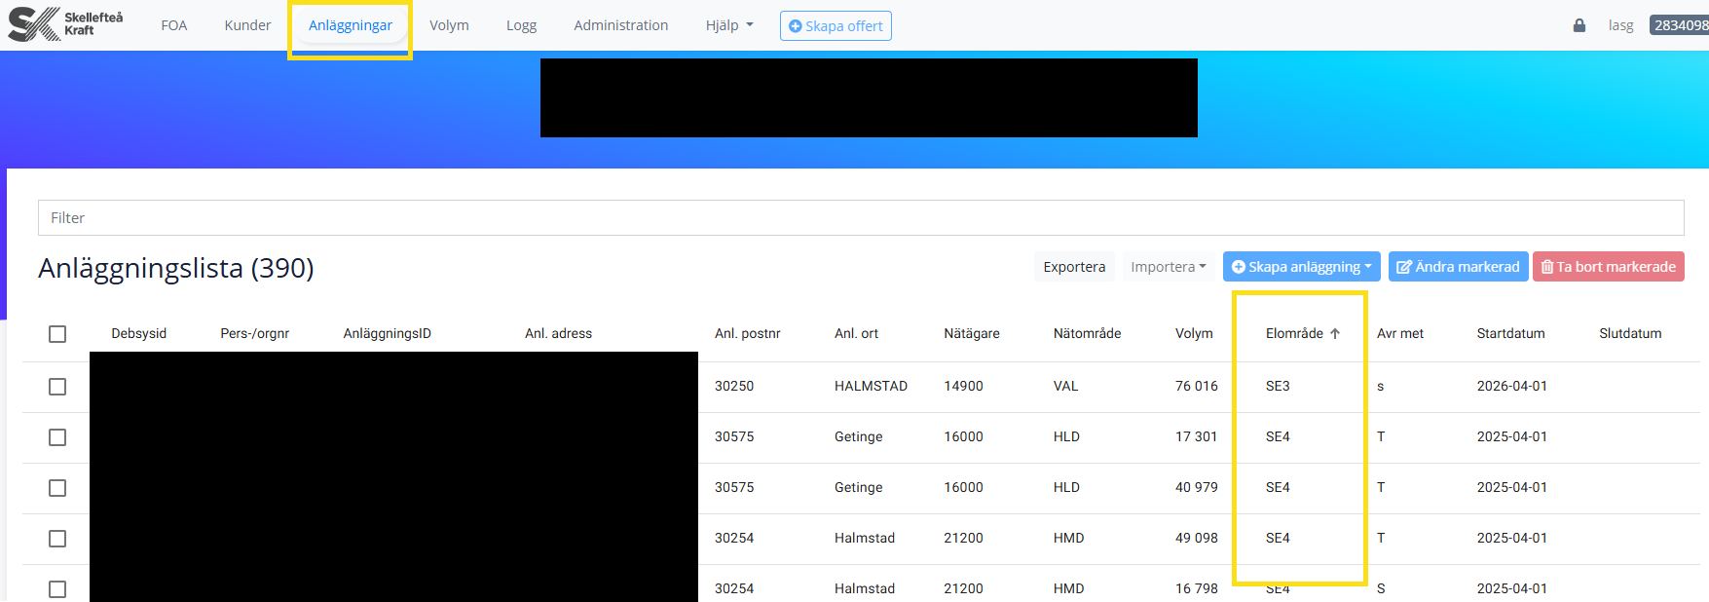Expand the Importera dropdown
Screen dimensions: 1709x602
point(1168,267)
